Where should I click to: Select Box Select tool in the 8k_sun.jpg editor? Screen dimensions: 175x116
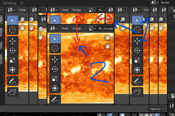(x=55, y=39)
